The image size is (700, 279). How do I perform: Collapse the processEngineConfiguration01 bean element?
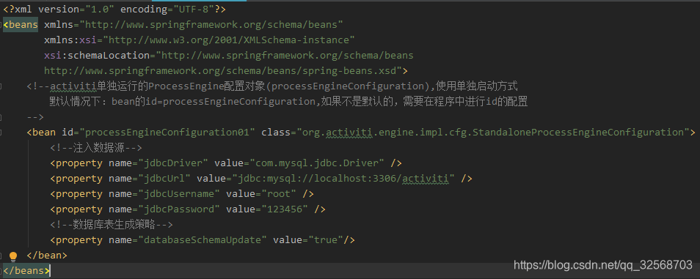[1, 133]
